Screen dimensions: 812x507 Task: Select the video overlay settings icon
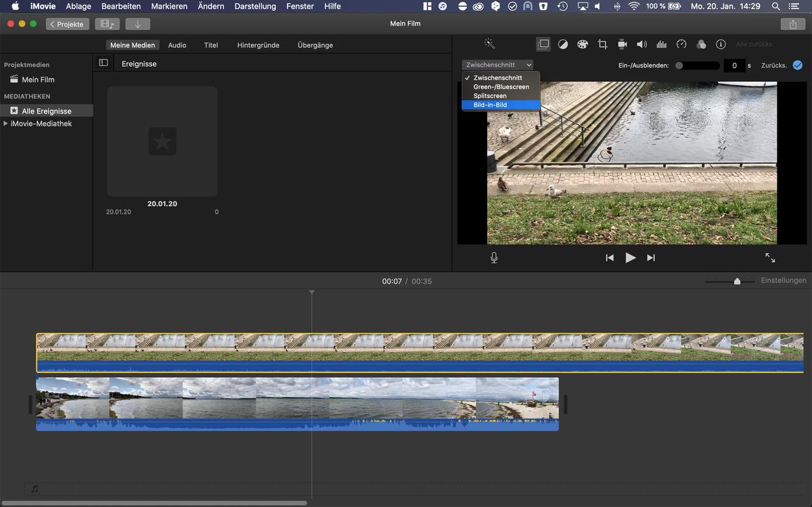pyautogui.click(x=543, y=44)
